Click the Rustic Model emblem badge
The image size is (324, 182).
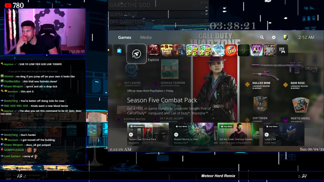click(300, 105)
